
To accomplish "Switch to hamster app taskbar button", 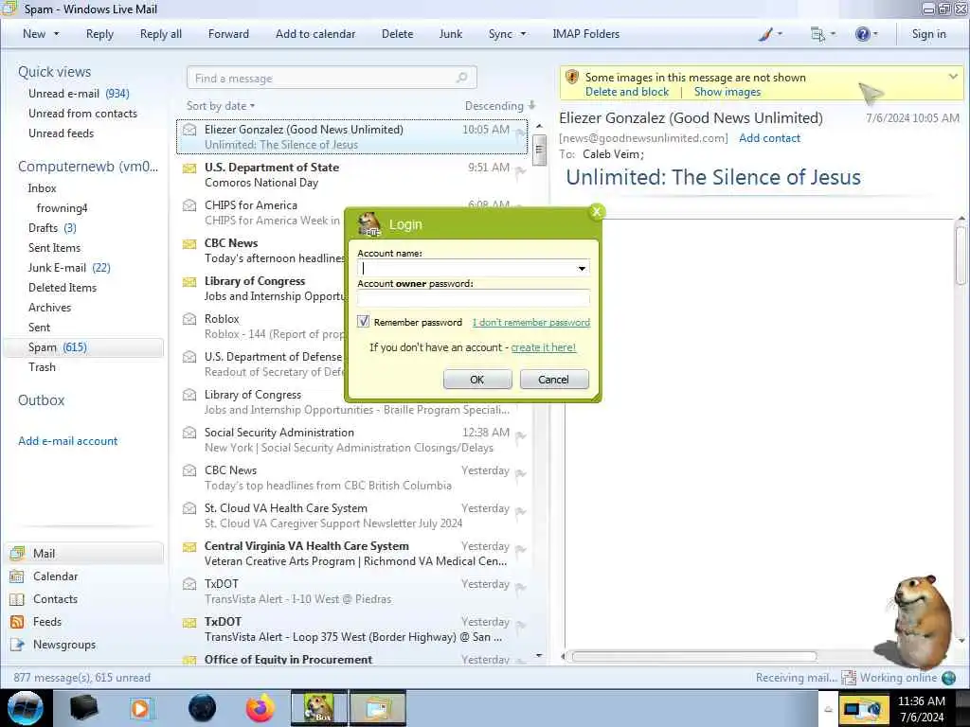I will coord(319,708).
